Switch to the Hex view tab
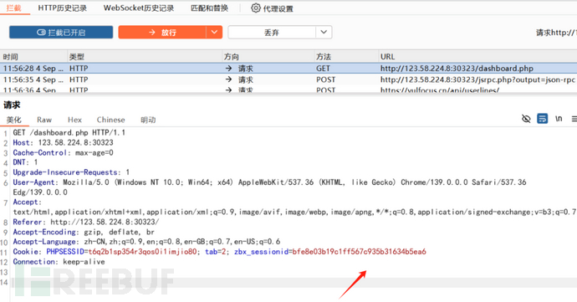Viewport: 577px width, 302px height. tap(74, 120)
